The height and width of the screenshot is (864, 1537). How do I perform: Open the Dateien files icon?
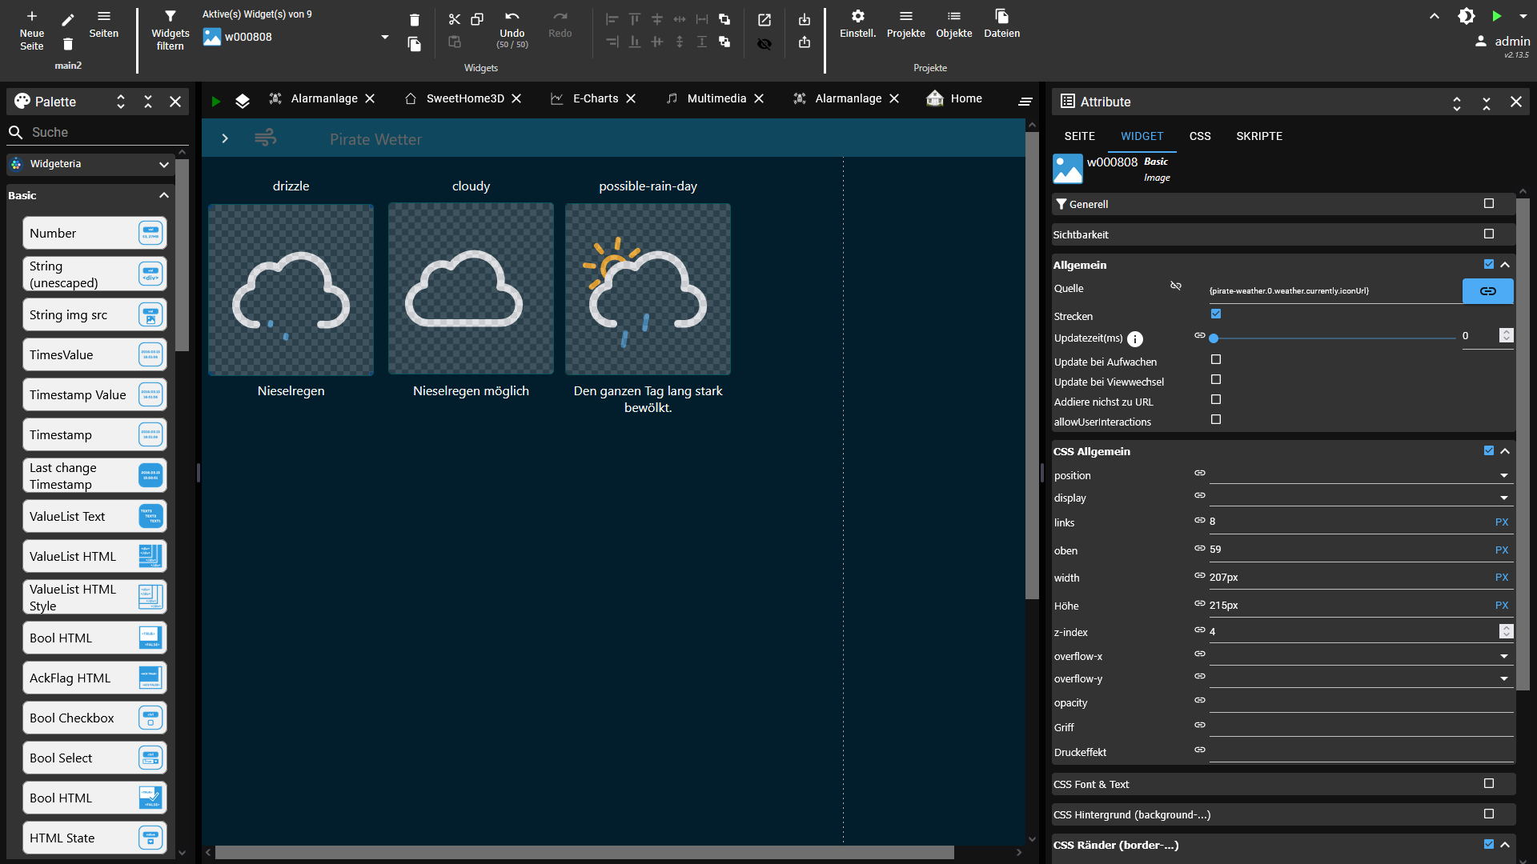pyautogui.click(x=1001, y=17)
